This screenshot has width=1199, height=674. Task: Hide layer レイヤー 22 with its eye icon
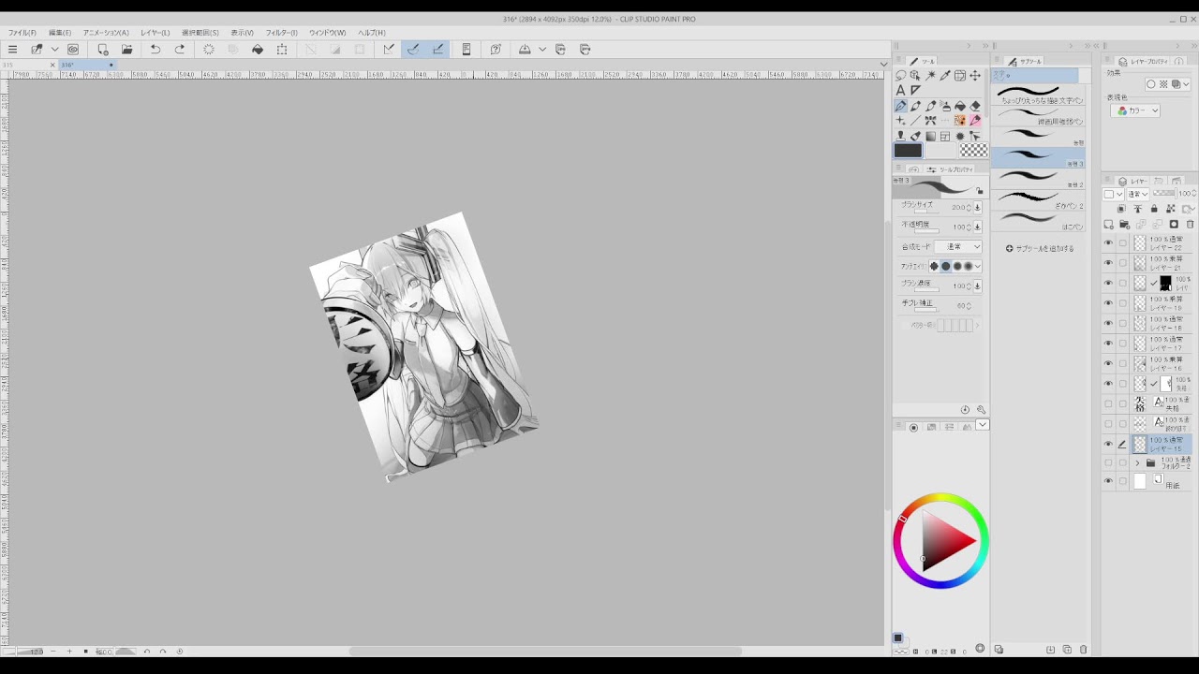(1108, 243)
